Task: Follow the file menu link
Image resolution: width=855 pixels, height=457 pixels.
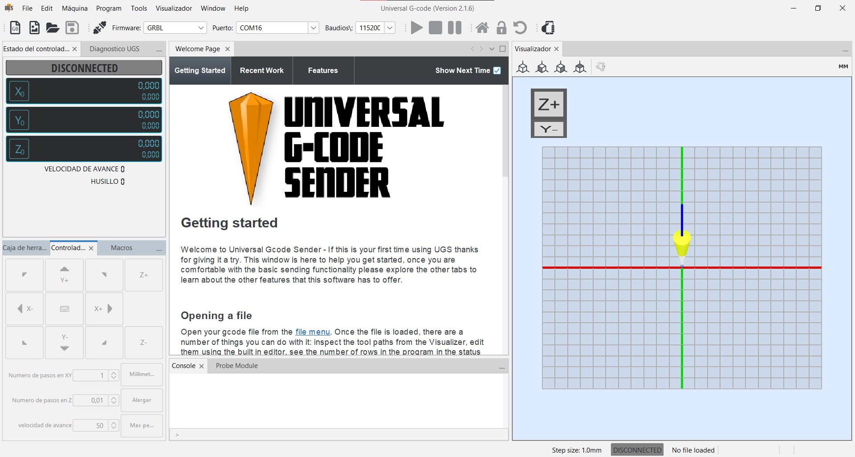Action: [313, 332]
